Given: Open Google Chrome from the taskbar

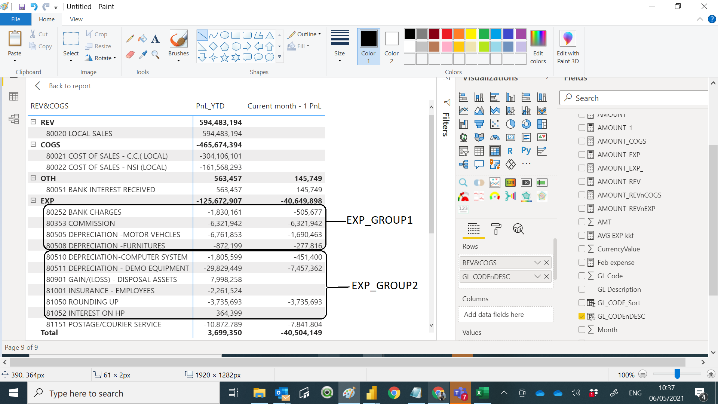Looking at the screenshot, I should (x=394, y=393).
